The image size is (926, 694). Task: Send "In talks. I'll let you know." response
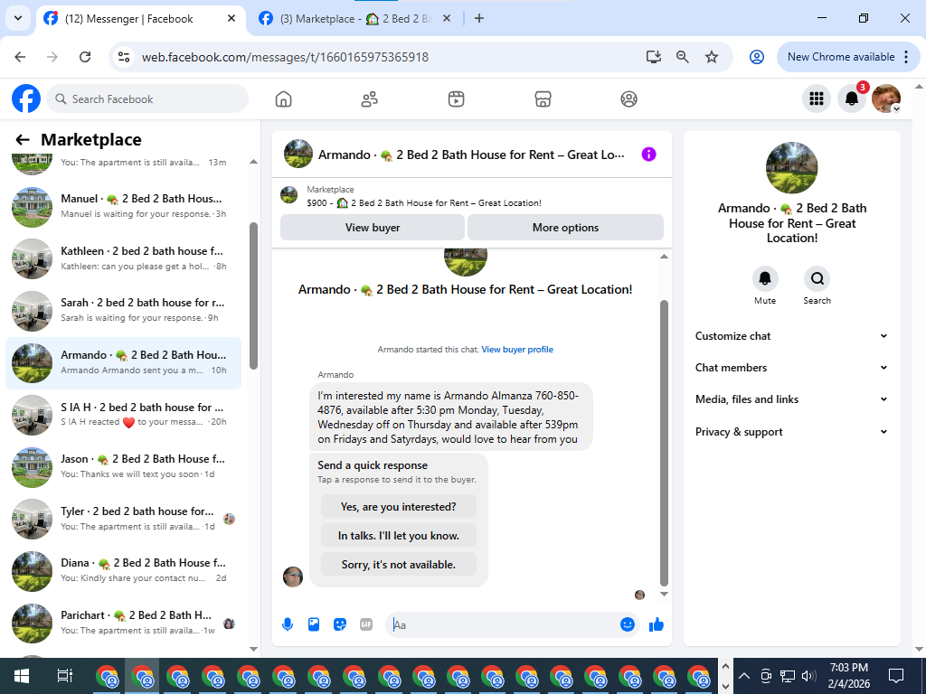pos(399,536)
